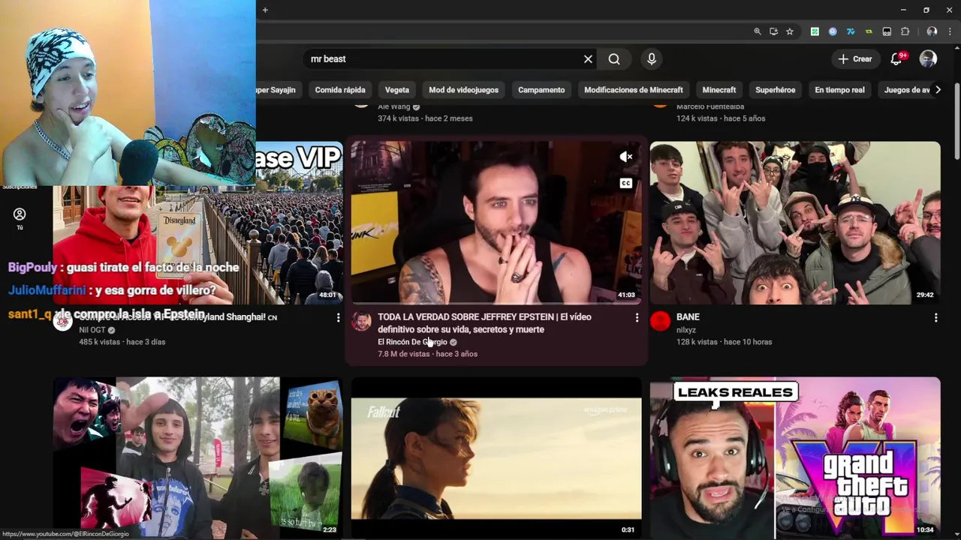Open the Chrome profile avatar in toolbar
This screenshot has height=540, width=961.
tap(932, 31)
